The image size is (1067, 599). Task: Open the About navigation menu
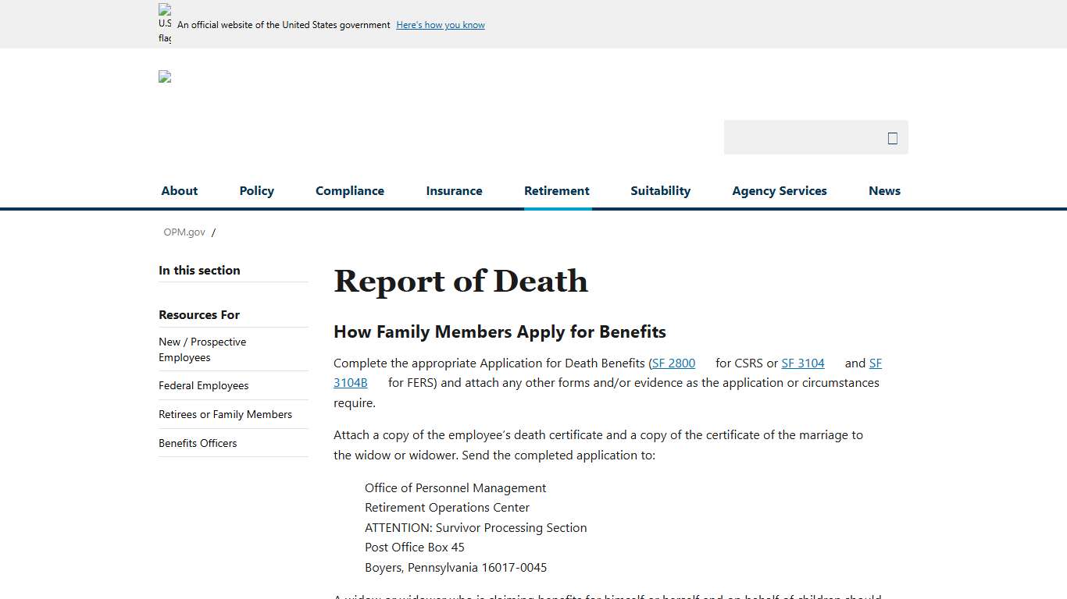click(x=179, y=190)
